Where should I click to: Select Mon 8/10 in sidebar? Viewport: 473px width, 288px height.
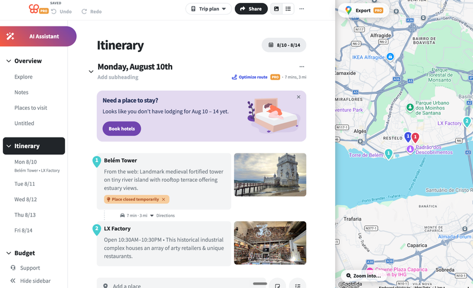25,162
